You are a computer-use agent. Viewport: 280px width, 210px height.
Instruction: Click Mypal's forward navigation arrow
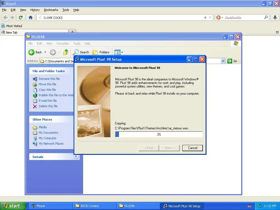pyautogui.click(x=12, y=17)
